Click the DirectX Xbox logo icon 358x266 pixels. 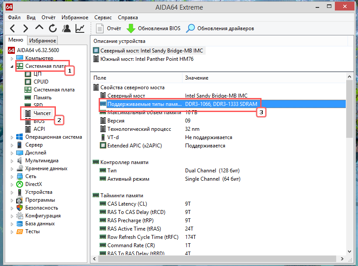[20, 184]
